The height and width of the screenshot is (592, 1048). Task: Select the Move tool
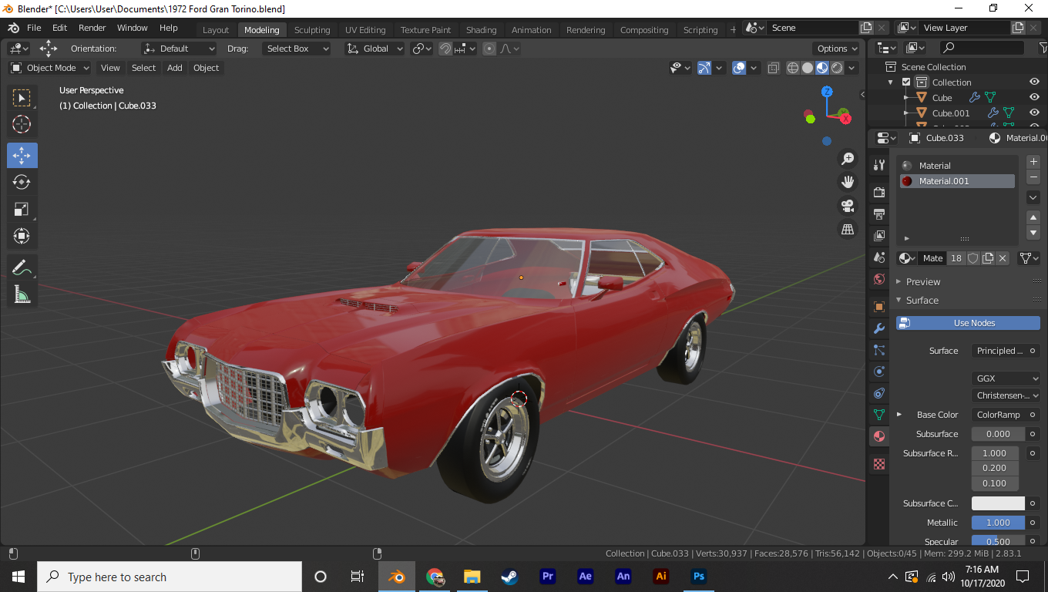tap(22, 156)
